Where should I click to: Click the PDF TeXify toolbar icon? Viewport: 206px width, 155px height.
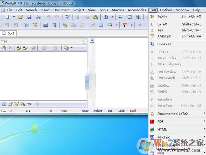[125, 25]
